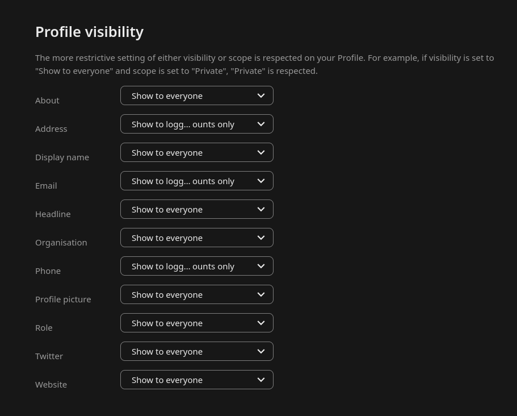Open the Twitter visibility dropdown
This screenshot has height=416, width=517.
[196, 351]
